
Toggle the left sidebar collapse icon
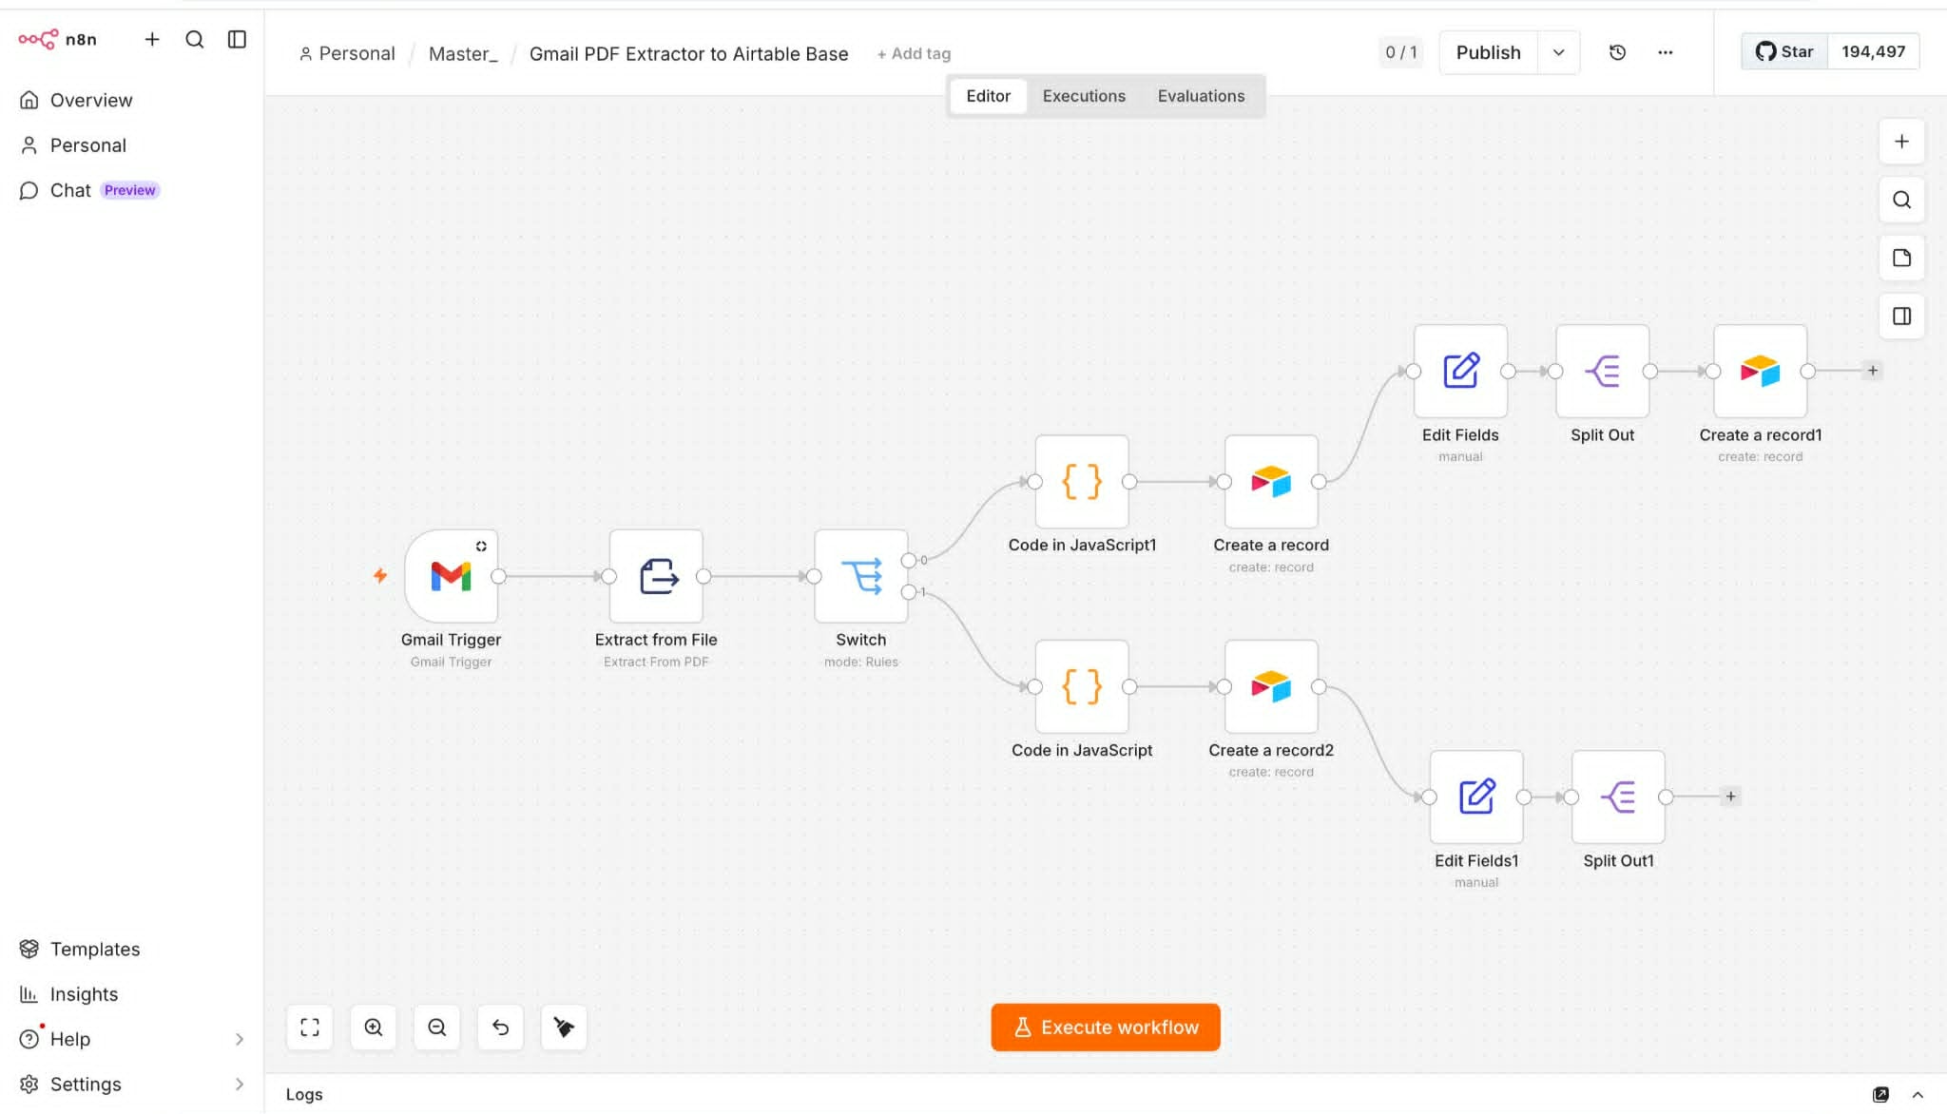[x=238, y=39]
